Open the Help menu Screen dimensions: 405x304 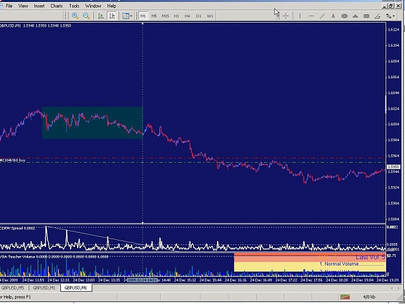(x=111, y=6)
